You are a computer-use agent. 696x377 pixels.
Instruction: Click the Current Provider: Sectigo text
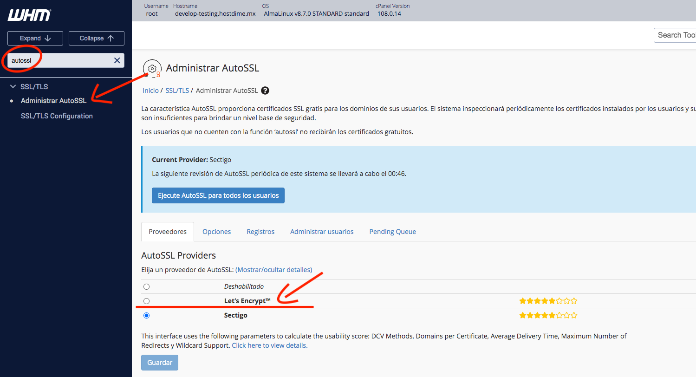click(x=191, y=160)
